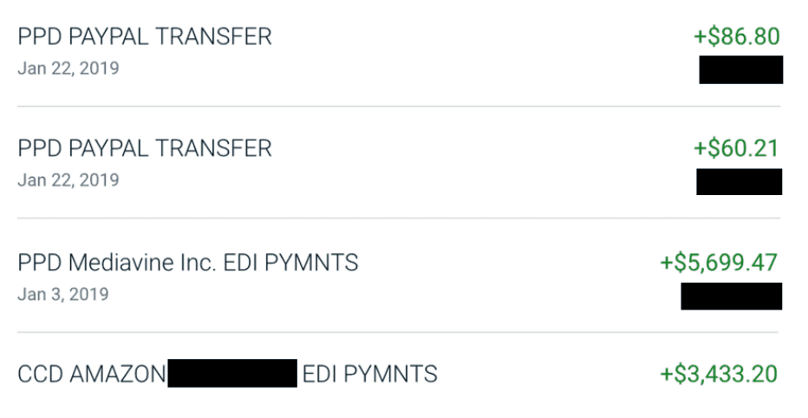The image size is (808, 418).
Task: Click the divider line above the Amazon transaction
Action: 399,332
